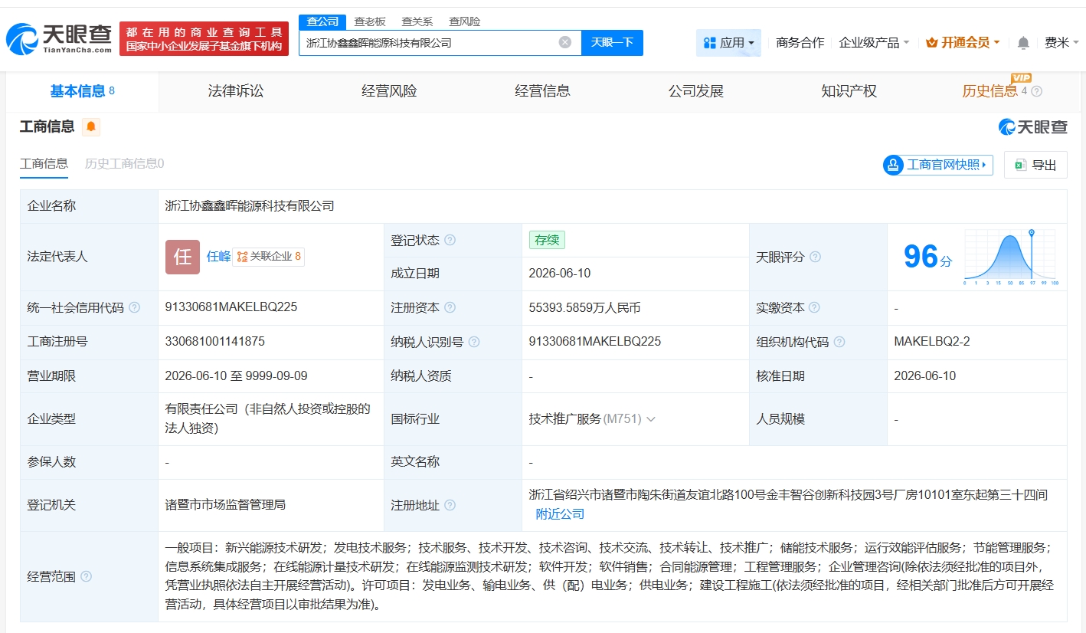
Task: Open the 公司发展 tab
Action: 695,91
